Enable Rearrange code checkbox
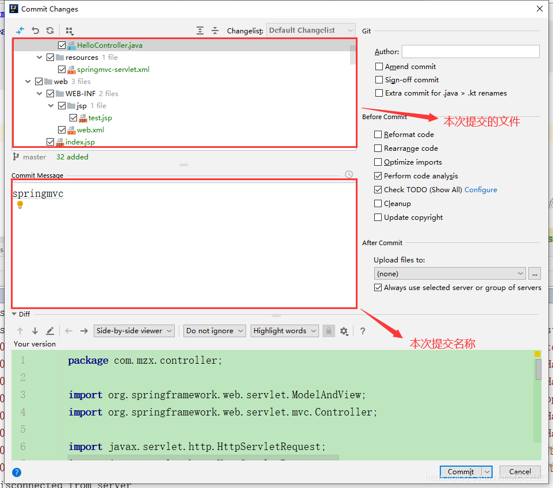The height and width of the screenshot is (488, 553). [x=378, y=148]
